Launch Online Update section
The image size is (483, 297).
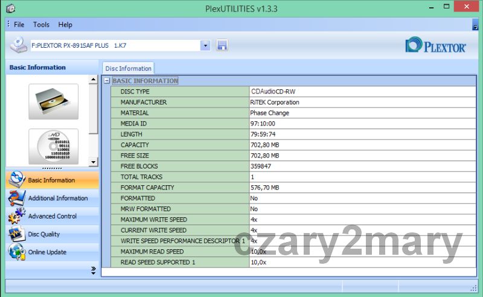coord(46,252)
